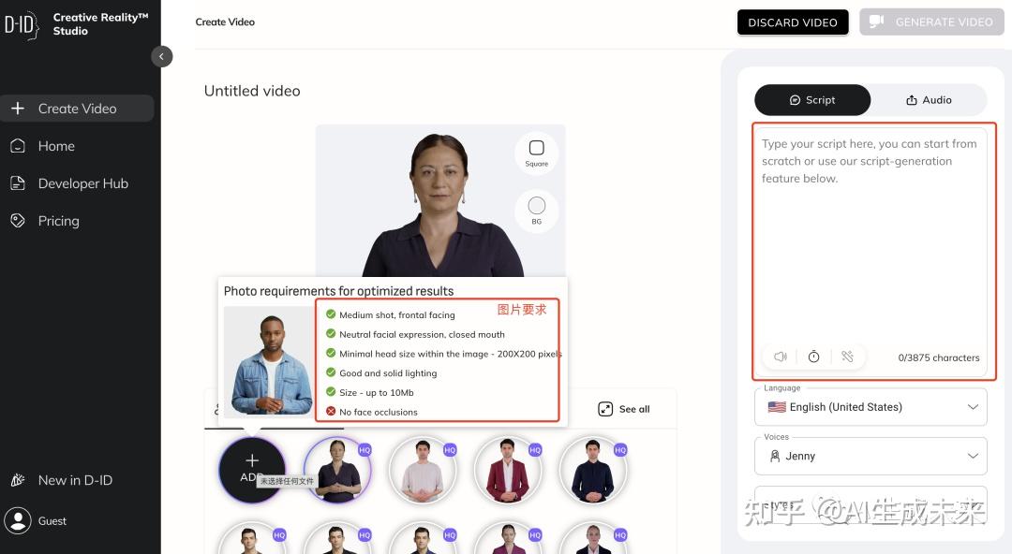Select the AI script-generation magic wand icon

click(847, 357)
